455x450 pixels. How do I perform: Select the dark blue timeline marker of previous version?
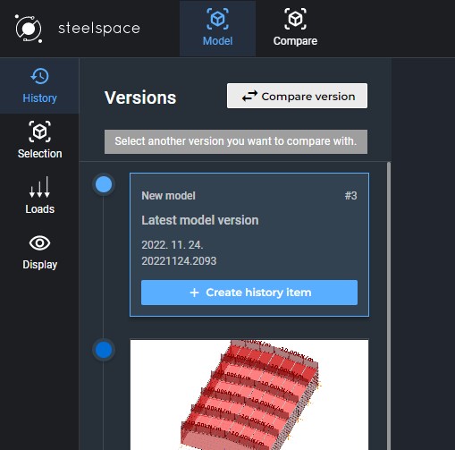(104, 350)
